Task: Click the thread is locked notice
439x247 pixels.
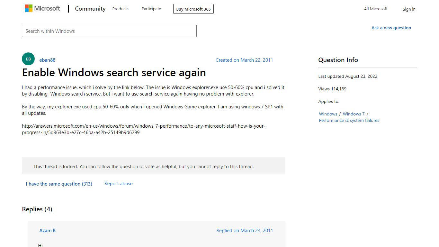Action: point(154,166)
